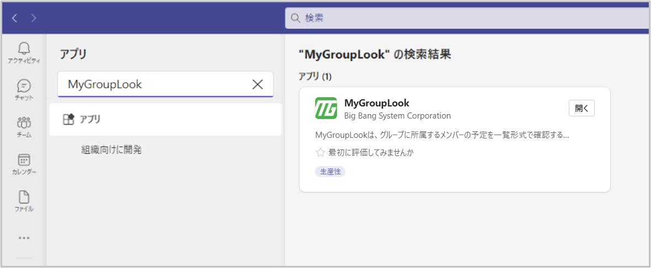
Task: Show more apps via ellipsis icon
Action: point(24,238)
